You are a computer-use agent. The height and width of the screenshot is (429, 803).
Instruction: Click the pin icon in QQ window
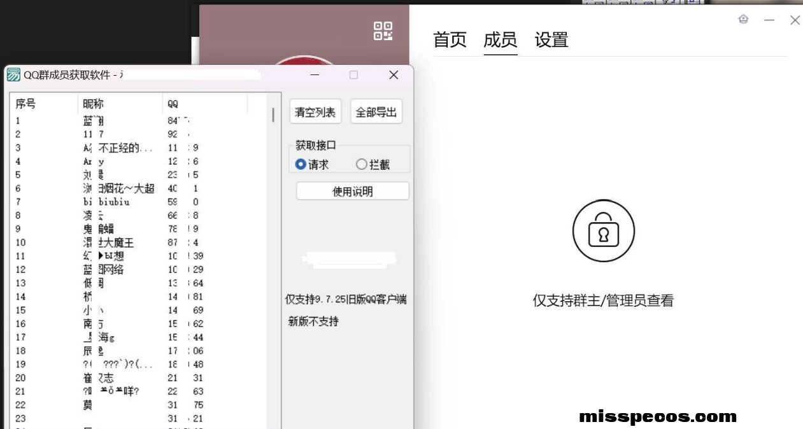(743, 20)
